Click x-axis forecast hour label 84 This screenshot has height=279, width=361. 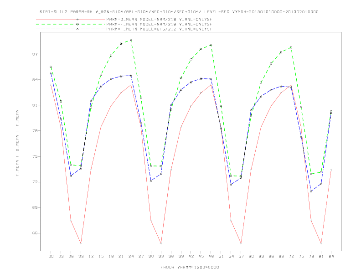(x=331, y=256)
